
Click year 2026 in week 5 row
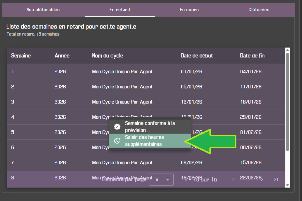[60, 132]
